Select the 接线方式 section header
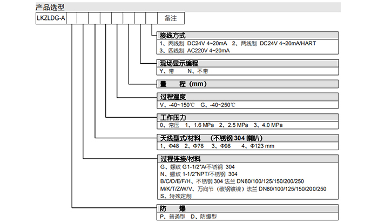 click(x=174, y=36)
